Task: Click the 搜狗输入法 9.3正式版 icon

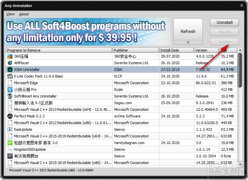Action: pyautogui.click(x=10, y=103)
